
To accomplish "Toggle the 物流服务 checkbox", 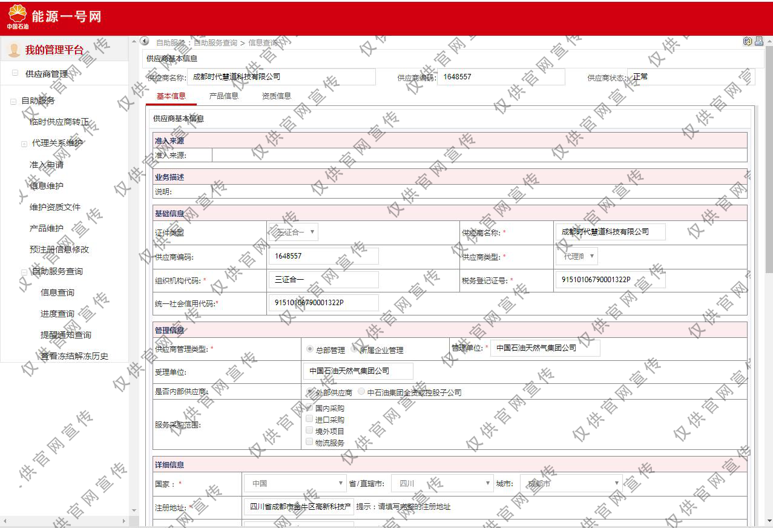I will point(310,442).
